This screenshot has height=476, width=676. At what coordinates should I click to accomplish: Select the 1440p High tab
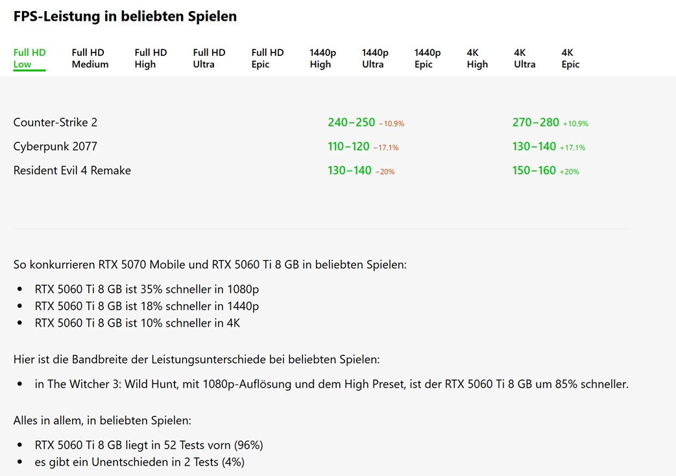coord(322,58)
